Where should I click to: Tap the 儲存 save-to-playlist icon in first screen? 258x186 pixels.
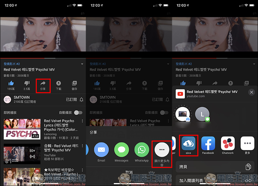(74, 83)
